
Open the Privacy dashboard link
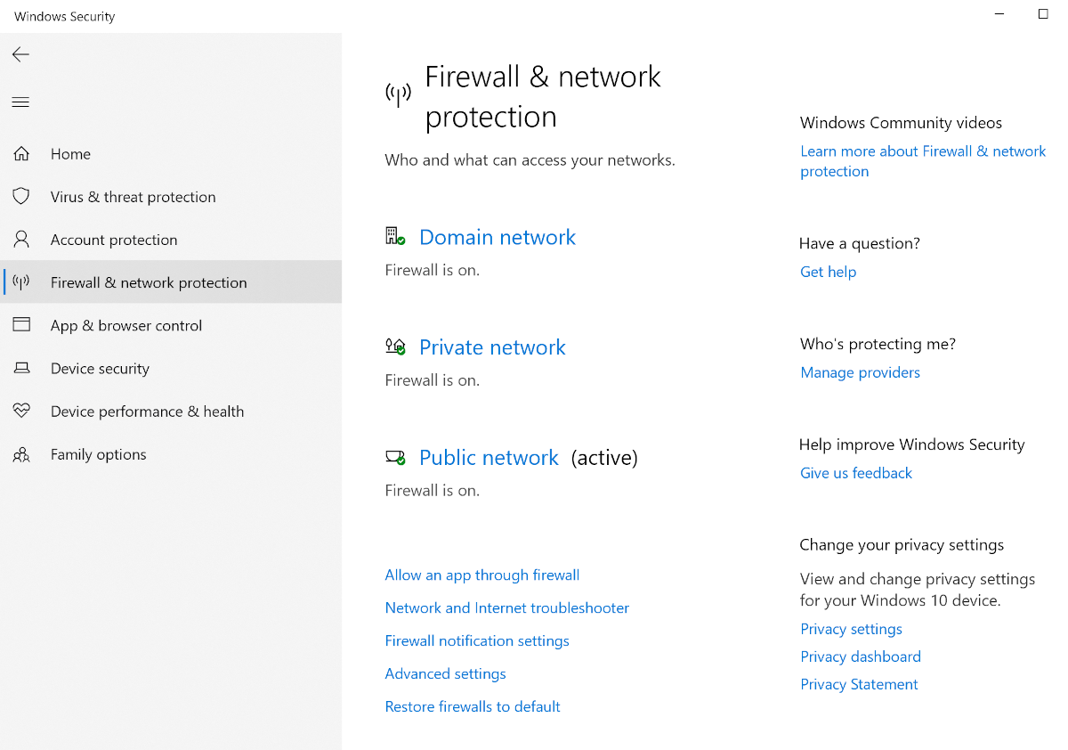click(x=861, y=656)
